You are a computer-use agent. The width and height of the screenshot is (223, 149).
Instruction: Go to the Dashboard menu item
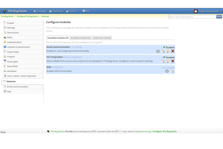pos(56,11)
